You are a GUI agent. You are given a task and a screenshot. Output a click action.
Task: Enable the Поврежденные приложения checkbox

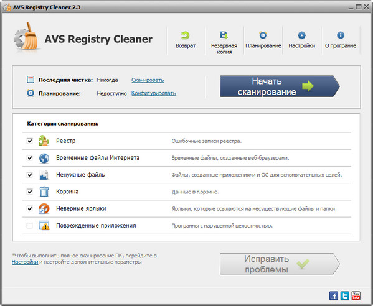tap(30, 226)
